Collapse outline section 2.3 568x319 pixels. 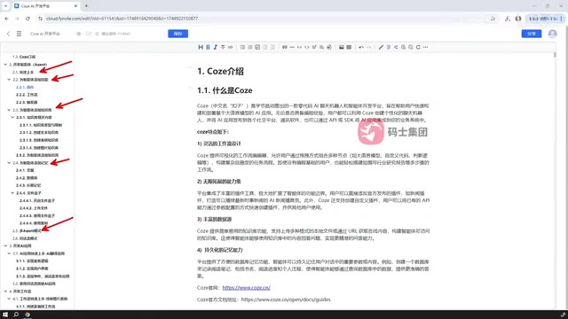tap(9, 110)
